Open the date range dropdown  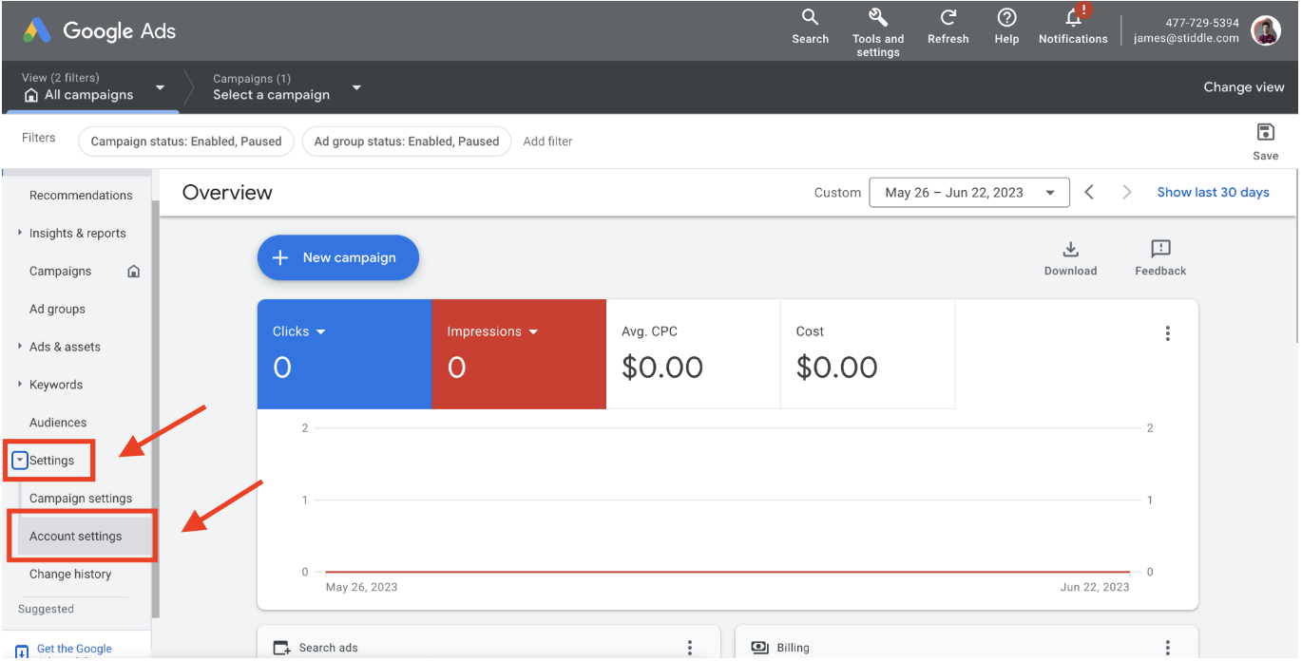[x=969, y=193]
